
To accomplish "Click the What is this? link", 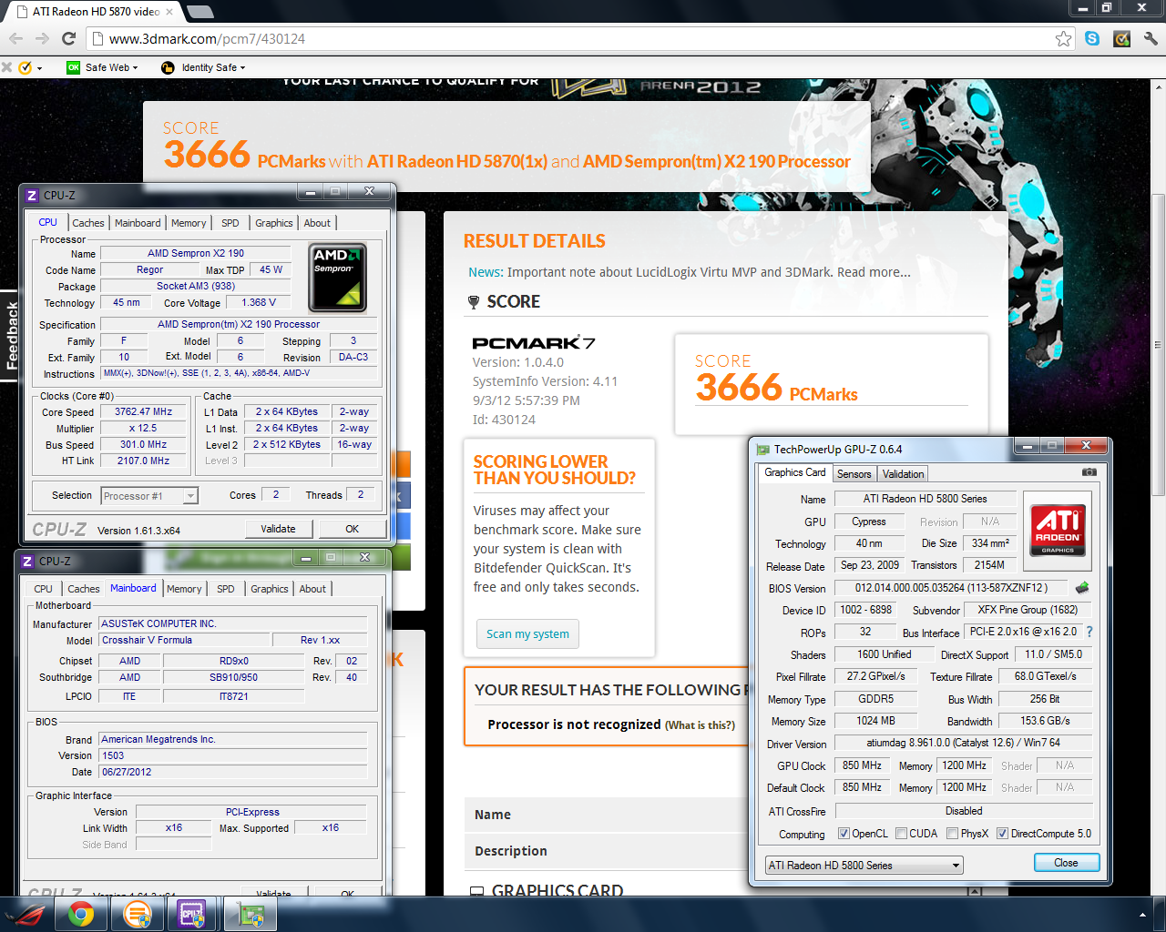I will pyautogui.click(x=700, y=725).
